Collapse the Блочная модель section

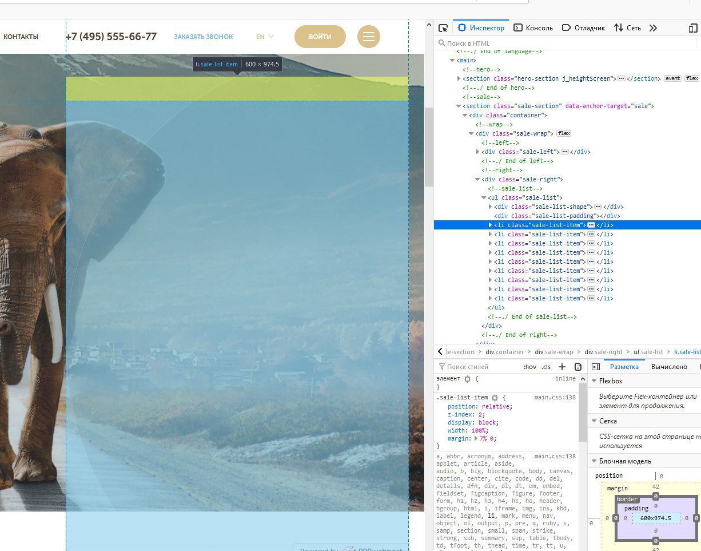(594, 461)
